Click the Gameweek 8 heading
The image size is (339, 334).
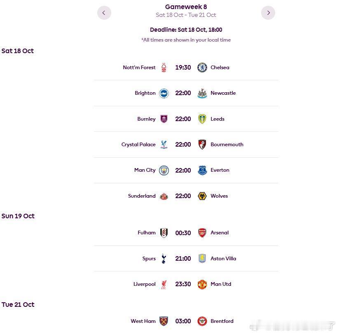[x=186, y=7]
